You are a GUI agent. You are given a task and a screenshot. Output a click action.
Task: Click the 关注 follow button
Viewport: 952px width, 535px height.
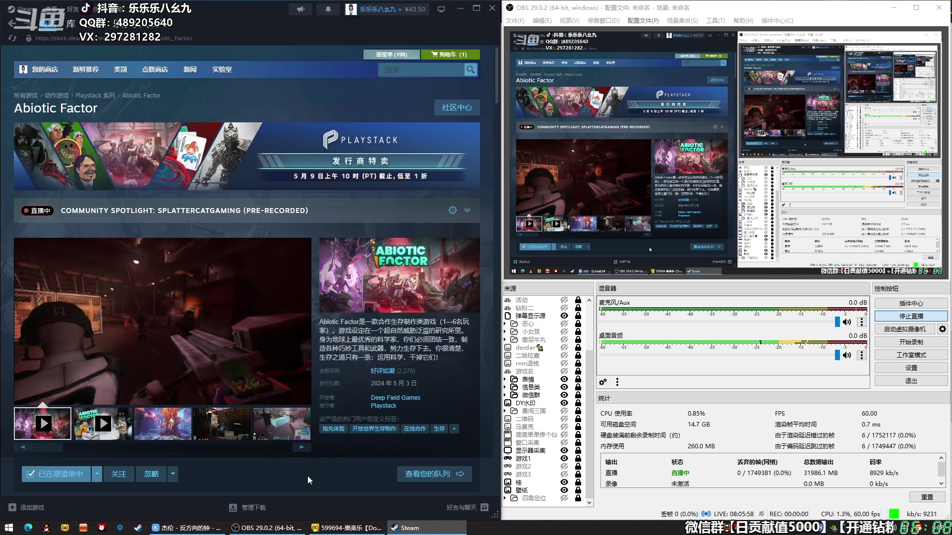coord(119,474)
